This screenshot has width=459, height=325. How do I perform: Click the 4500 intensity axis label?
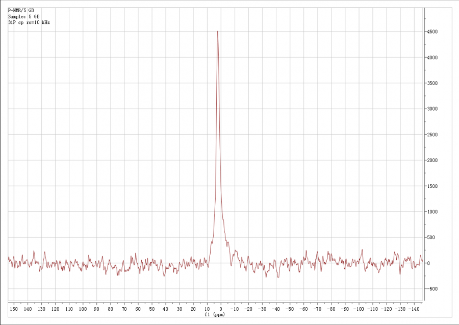click(x=432, y=32)
